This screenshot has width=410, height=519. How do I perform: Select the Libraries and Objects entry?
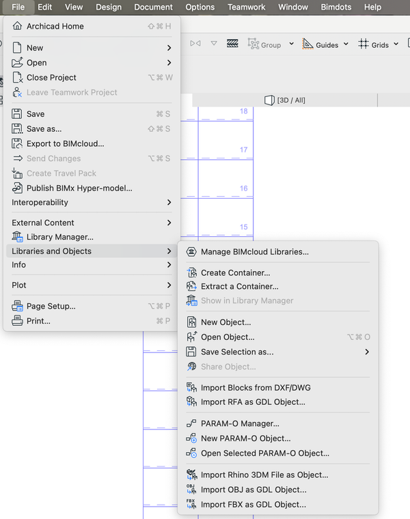click(x=90, y=251)
